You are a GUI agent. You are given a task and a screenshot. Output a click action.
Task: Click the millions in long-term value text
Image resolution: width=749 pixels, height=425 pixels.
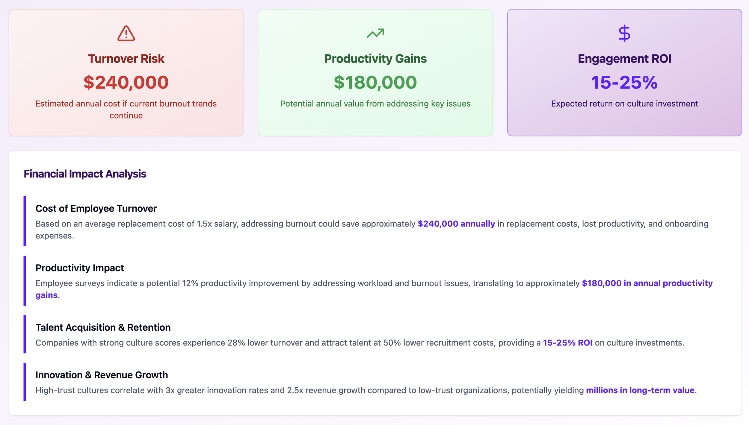pos(640,390)
